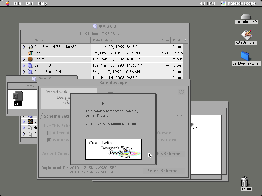This screenshot has height=196, width=262.
Task: Click the menu bar clock showing 4:11 PM
Action: pyautogui.click(x=208, y=3)
